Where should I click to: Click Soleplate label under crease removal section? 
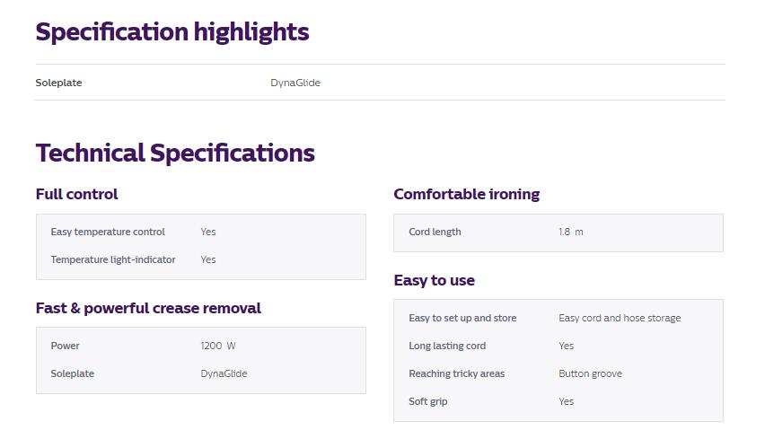(x=72, y=373)
